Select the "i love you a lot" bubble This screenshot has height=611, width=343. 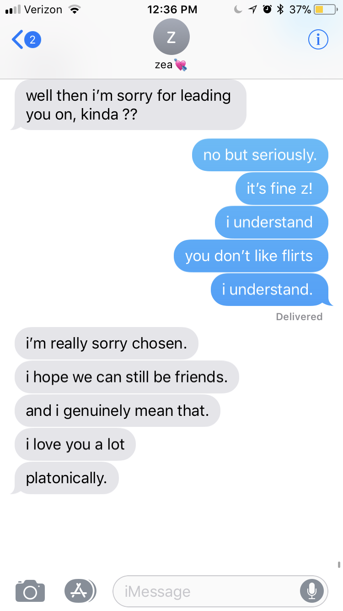click(x=75, y=444)
